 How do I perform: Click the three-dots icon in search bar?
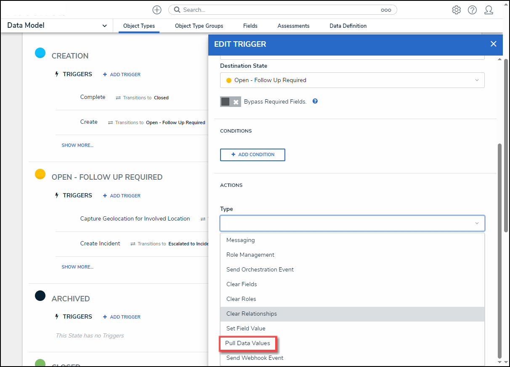(386, 10)
